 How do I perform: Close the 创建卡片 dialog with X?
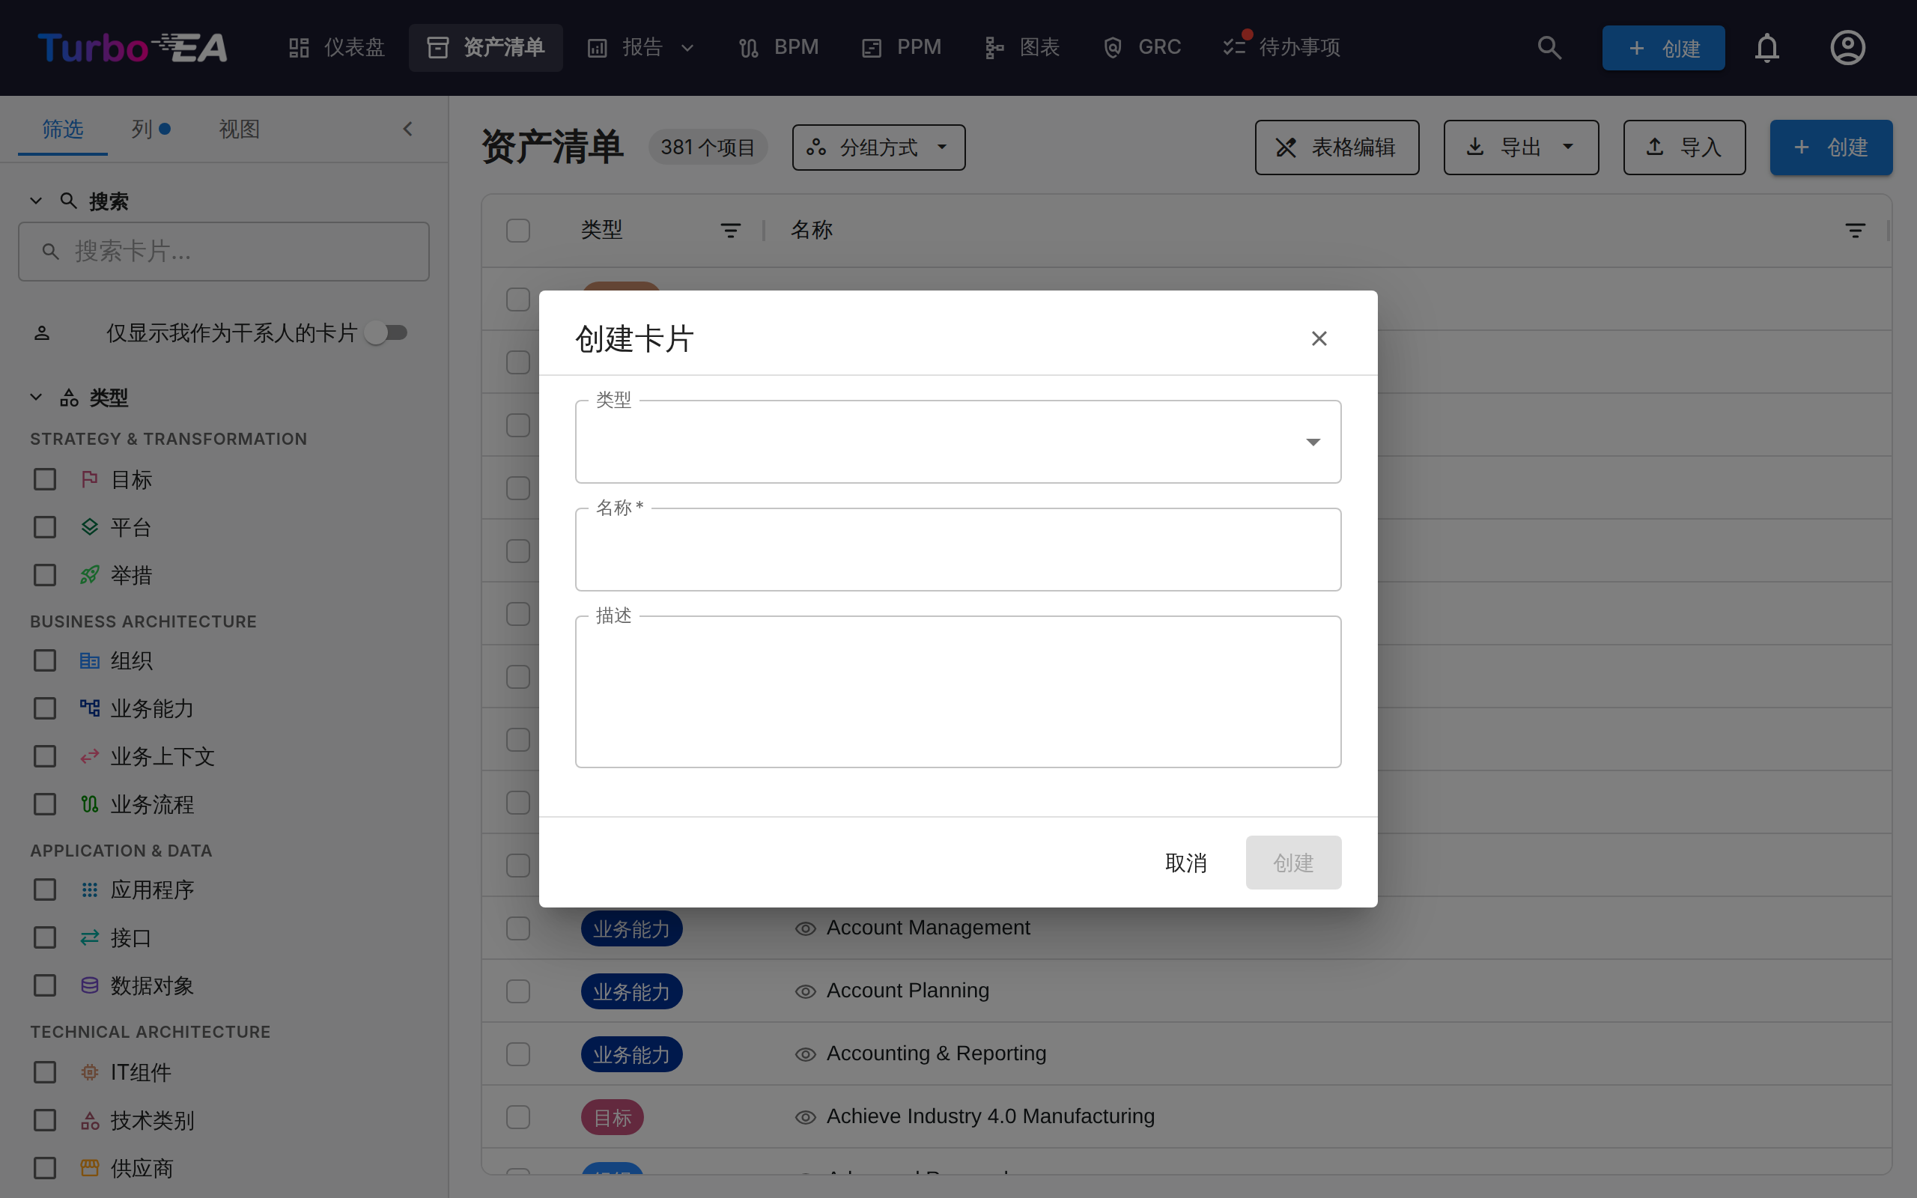[1319, 338]
